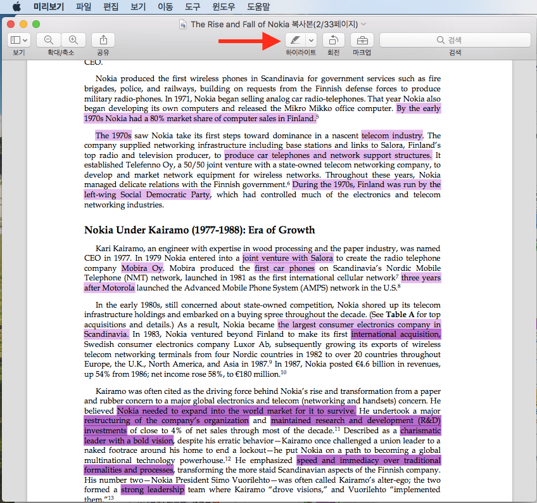The image size is (537, 503).
Task: Click highlighted text 'left-wing Social Democratic Party'
Action: pos(147,195)
